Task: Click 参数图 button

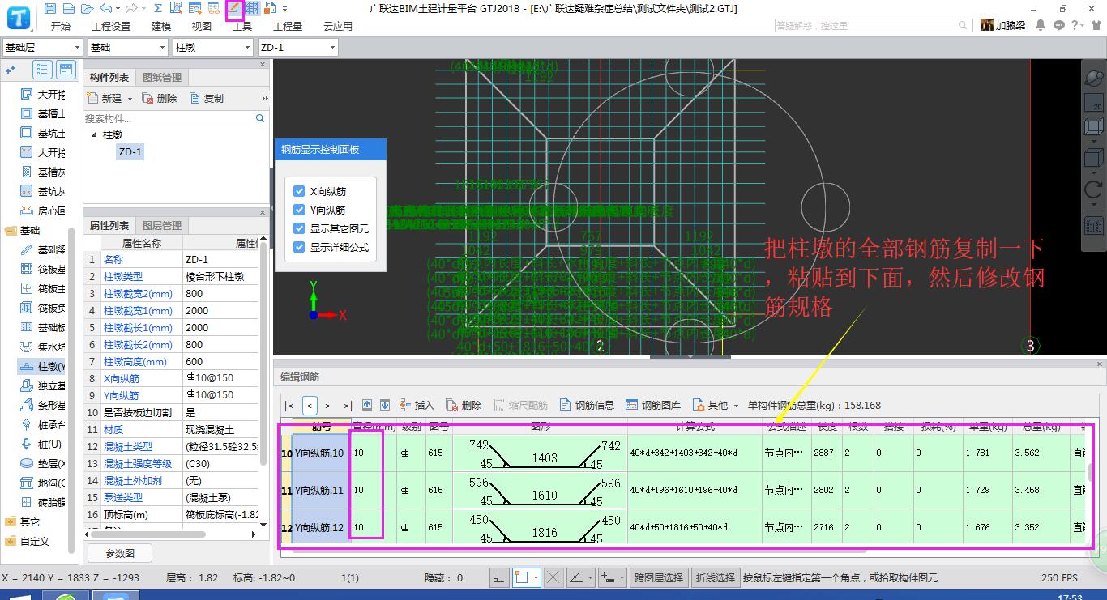Action: pyautogui.click(x=120, y=554)
